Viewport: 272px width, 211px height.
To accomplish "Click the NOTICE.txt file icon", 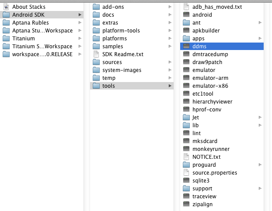I will click(x=186, y=157).
